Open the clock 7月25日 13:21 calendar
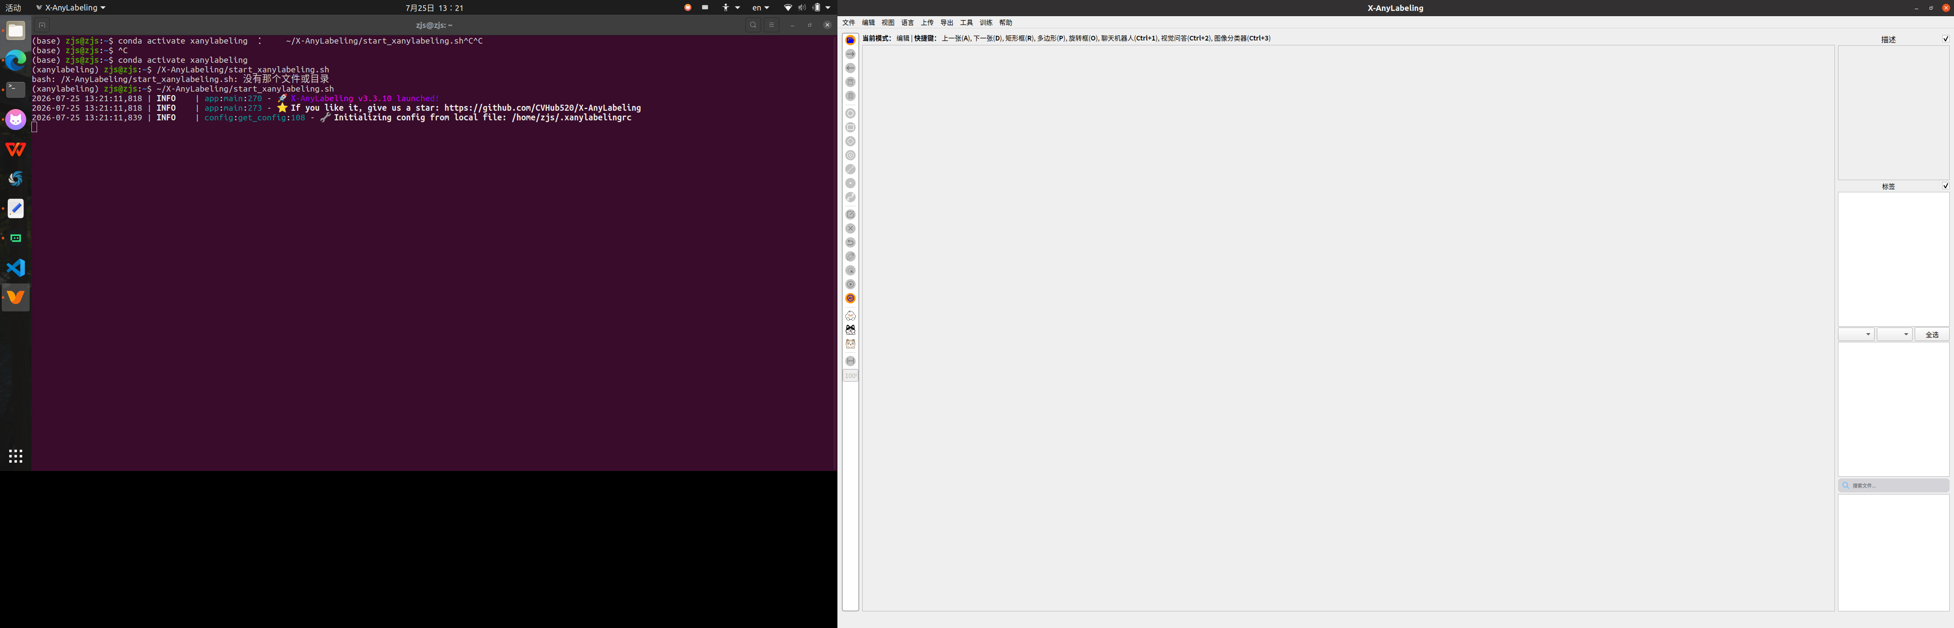1954x628 pixels. [434, 7]
